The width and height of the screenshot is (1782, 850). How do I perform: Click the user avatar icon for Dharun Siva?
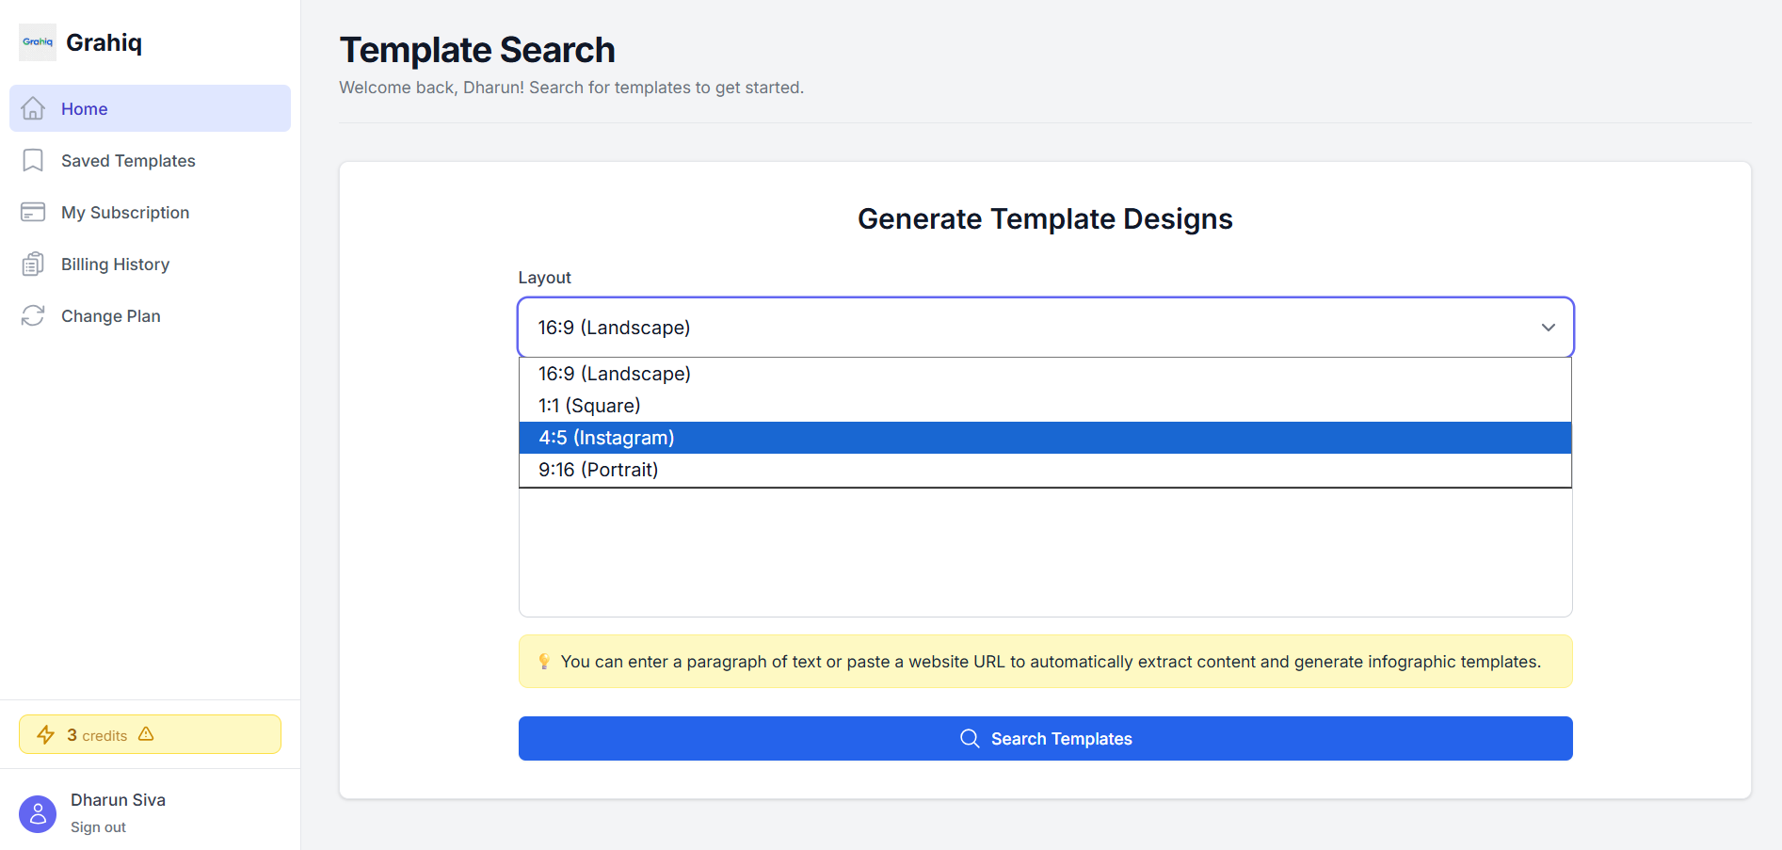click(x=38, y=813)
